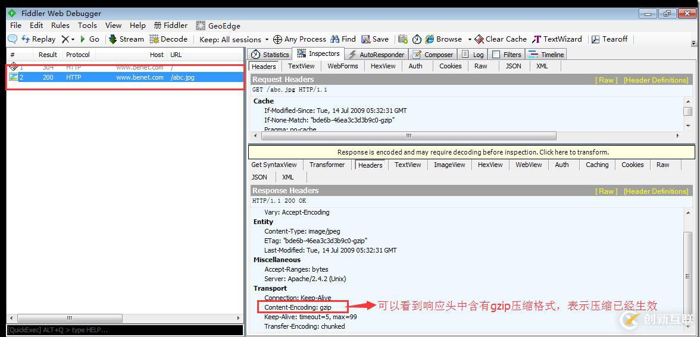Select the Inspectors tab

[318, 53]
